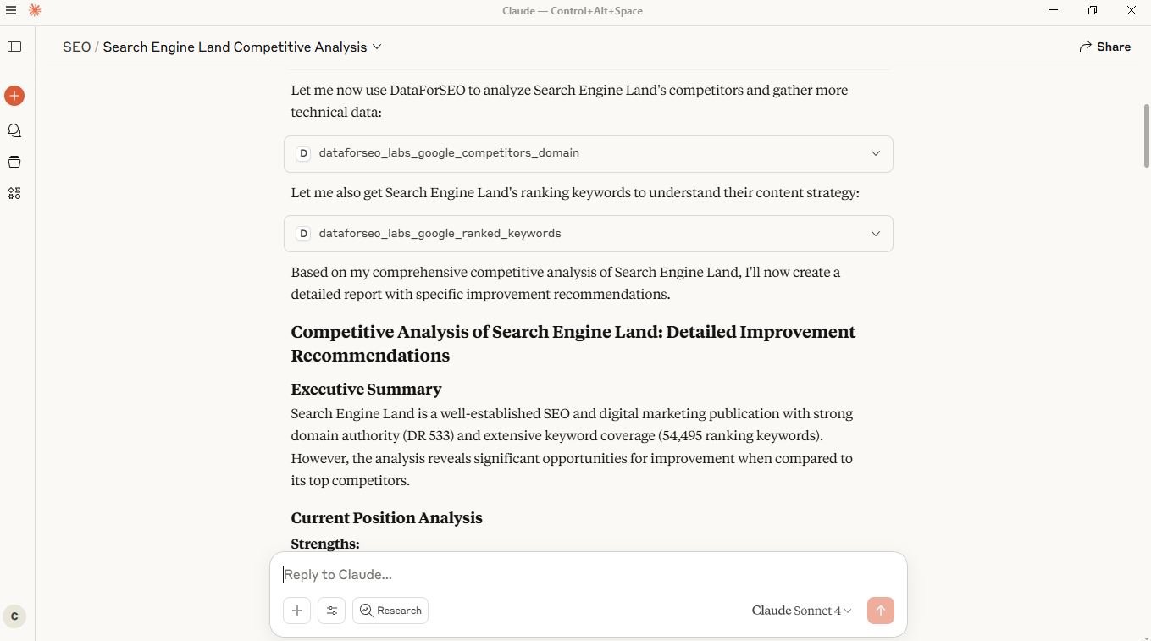Click the Share button
Viewport: 1151px width, 641px height.
pos(1104,47)
